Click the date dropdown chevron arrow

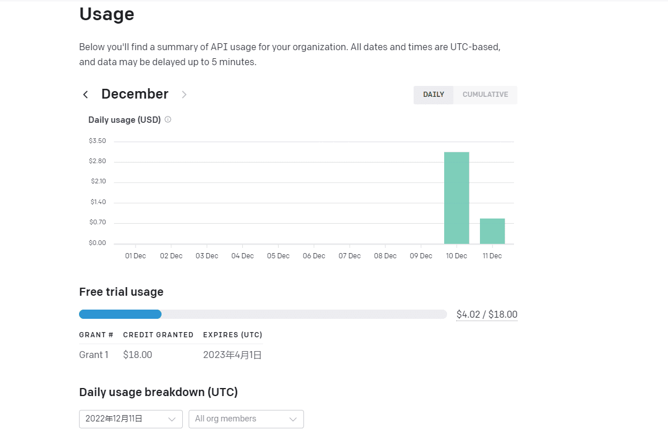[172, 419]
